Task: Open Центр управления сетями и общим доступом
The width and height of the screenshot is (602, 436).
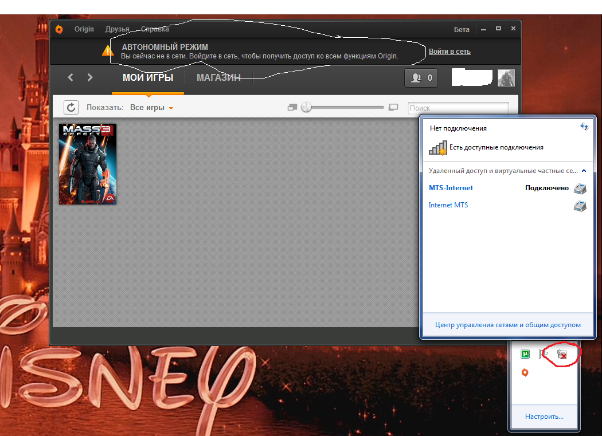Action: 507,325
